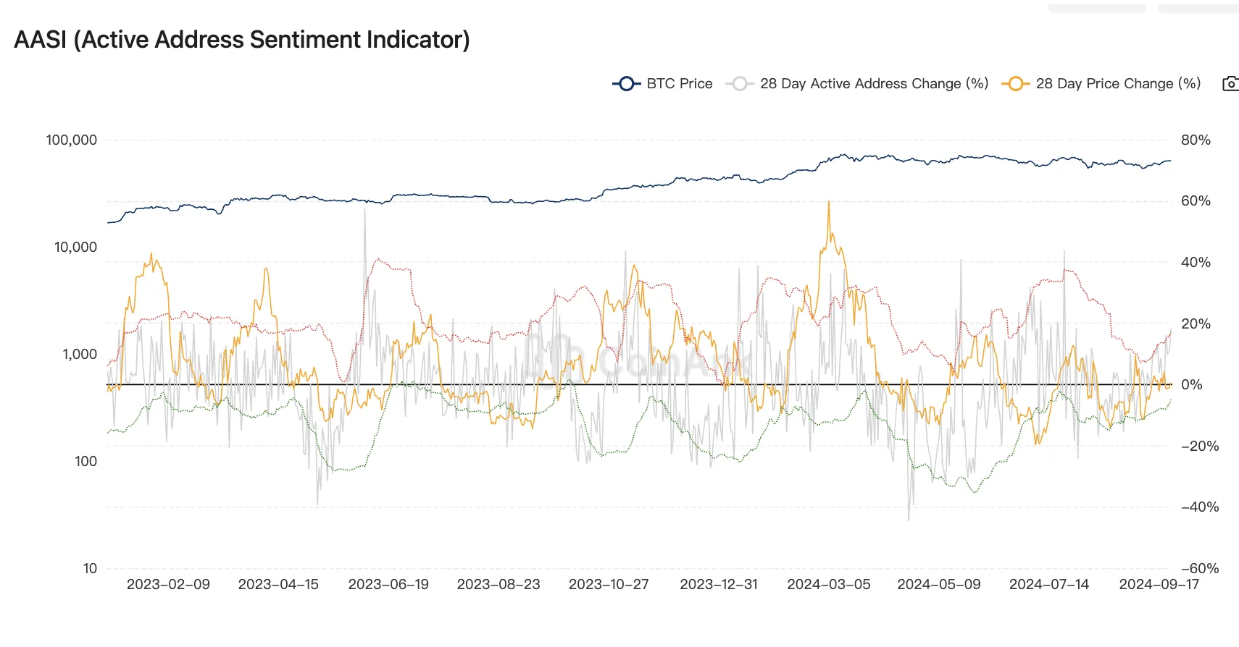Click the 2024-03-05 date label
The height and width of the screenshot is (647, 1239).
[x=829, y=584]
